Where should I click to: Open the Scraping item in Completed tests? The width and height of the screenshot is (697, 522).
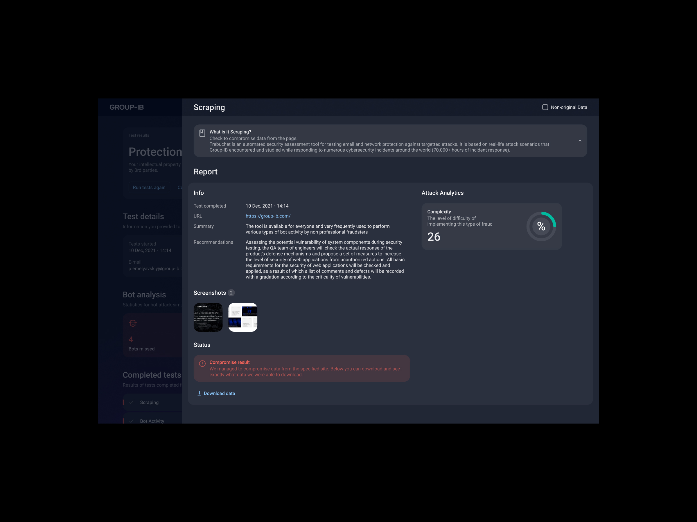click(149, 402)
